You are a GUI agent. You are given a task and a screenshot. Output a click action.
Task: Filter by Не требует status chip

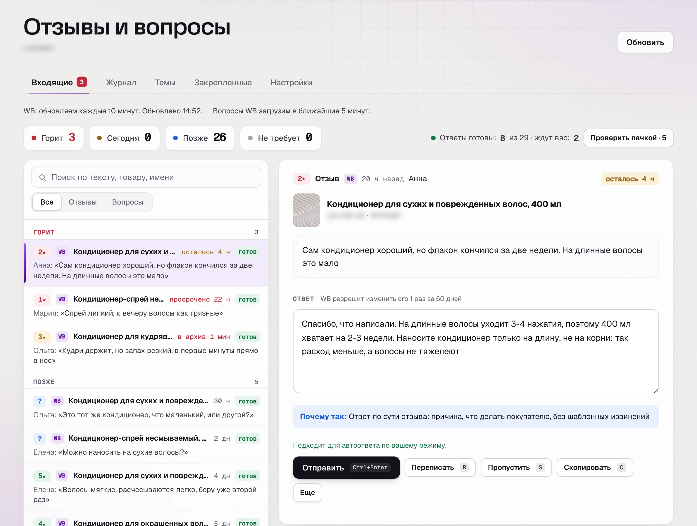[280, 138]
